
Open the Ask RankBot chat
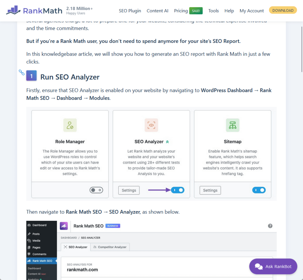pos(273,266)
